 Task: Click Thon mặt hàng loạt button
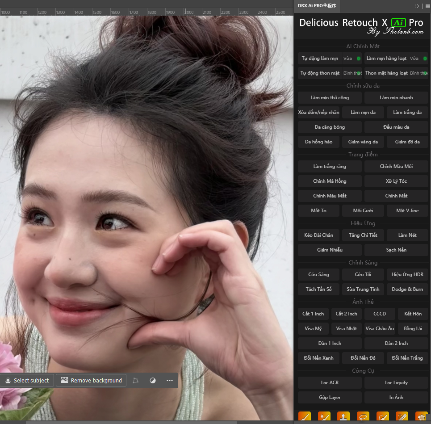pyautogui.click(x=386, y=73)
